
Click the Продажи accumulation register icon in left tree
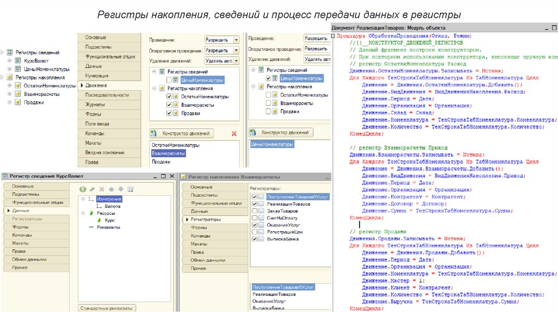(18, 102)
